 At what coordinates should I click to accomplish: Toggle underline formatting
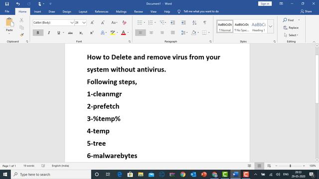pyautogui.click(x=59, y=33)
